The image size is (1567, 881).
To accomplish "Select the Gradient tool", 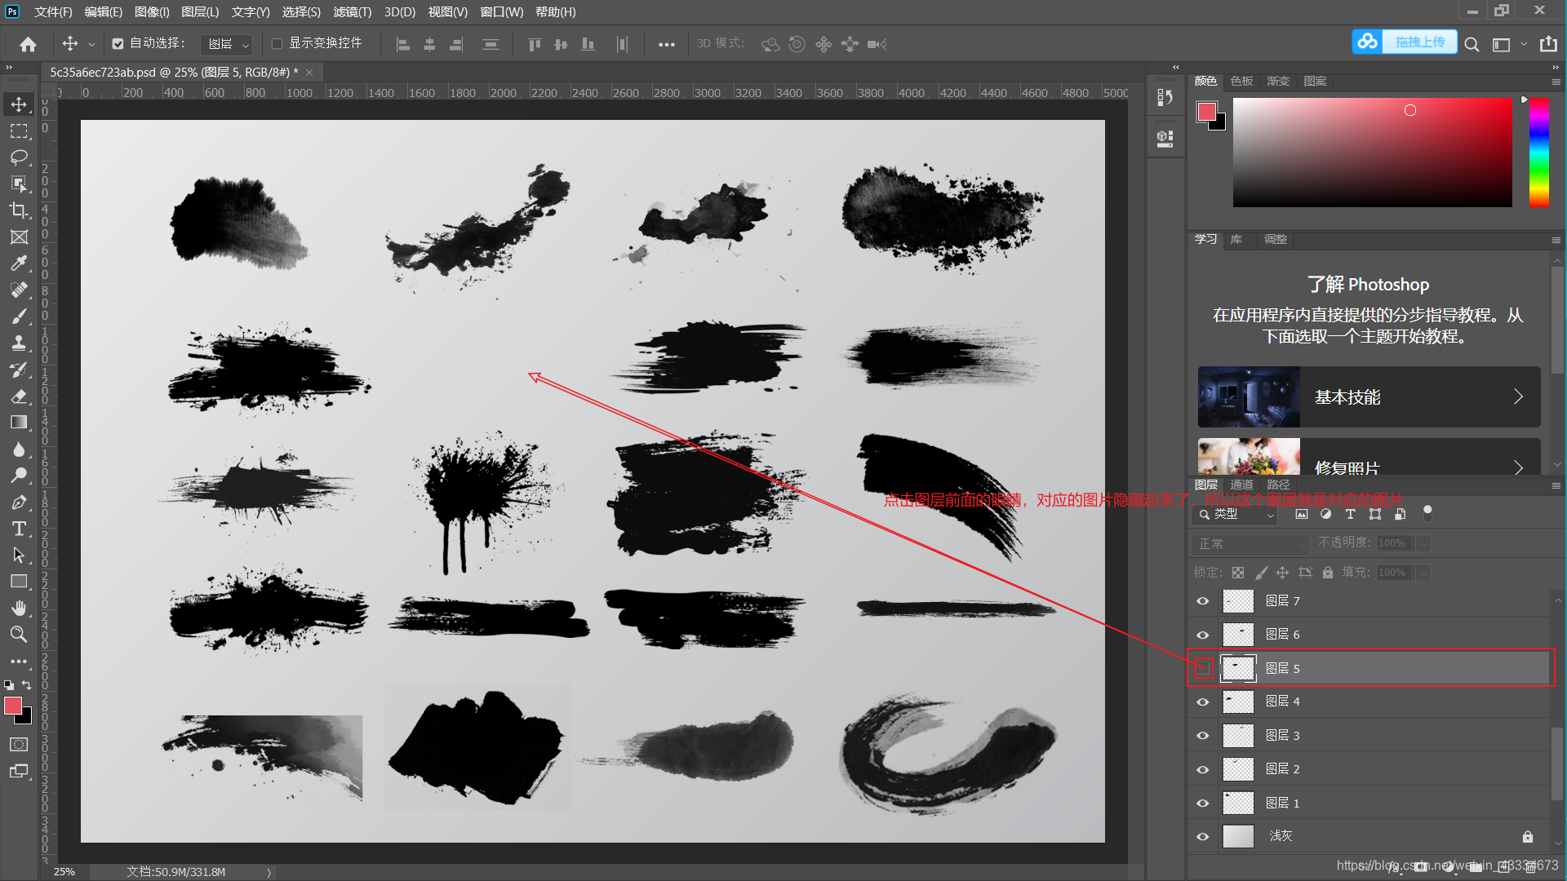I will [19, 423].
